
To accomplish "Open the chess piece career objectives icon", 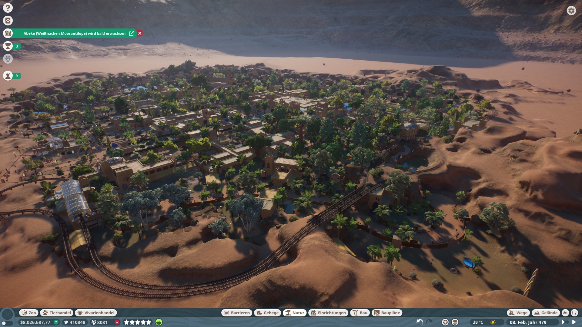I will pyautogui.click(x=8, y=76).
